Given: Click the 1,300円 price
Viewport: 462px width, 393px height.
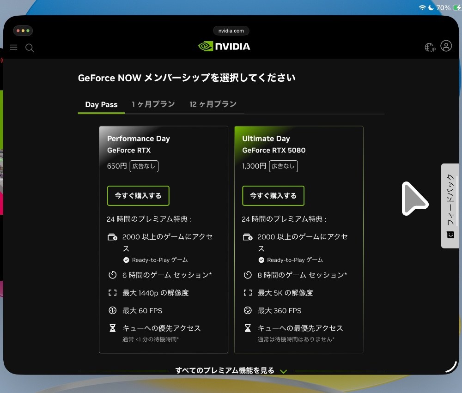Looking at the screenshot, I should [x=254, y=166].
